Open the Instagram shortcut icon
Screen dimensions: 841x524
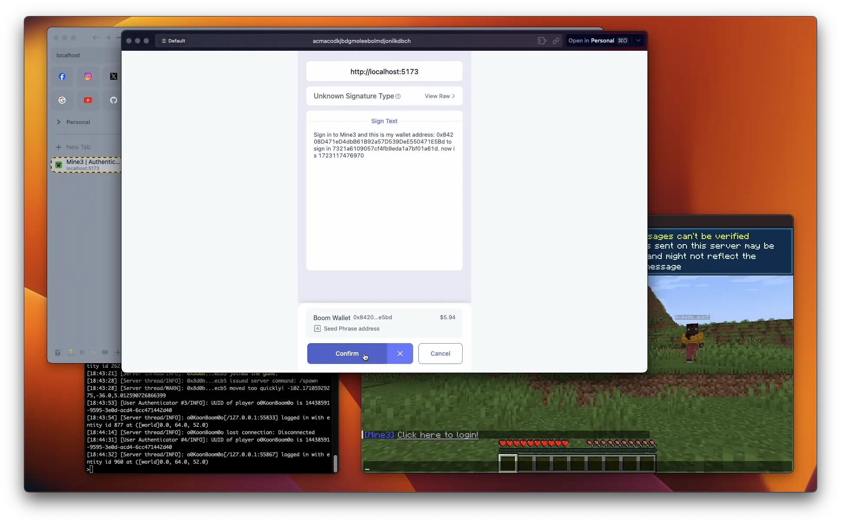point(88,76)
